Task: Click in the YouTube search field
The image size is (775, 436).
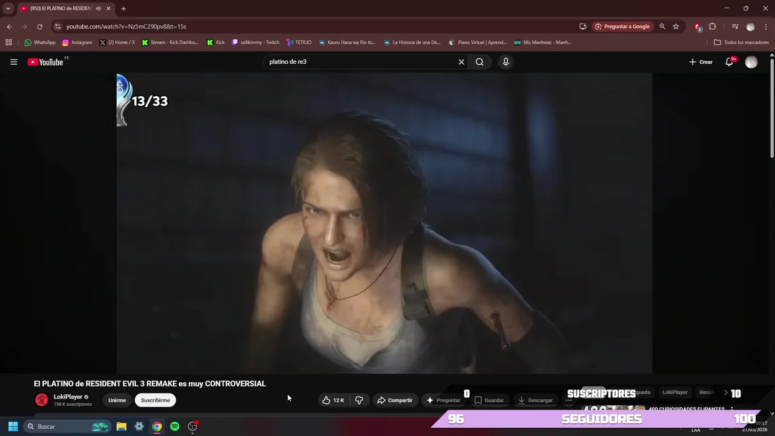Action: [x=360, y=62]
